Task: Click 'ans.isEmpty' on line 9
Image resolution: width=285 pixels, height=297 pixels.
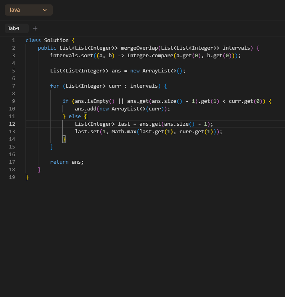Action: coord(92,101)
